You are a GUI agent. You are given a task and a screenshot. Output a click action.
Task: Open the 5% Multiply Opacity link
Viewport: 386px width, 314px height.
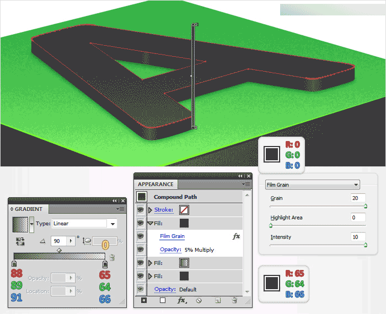(170, 250)
